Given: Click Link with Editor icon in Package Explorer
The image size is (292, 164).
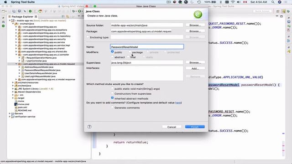Looking at the screenshot, I should (68, 16).
